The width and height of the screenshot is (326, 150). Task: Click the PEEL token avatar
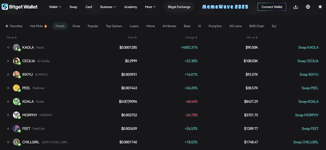point(16,88)
